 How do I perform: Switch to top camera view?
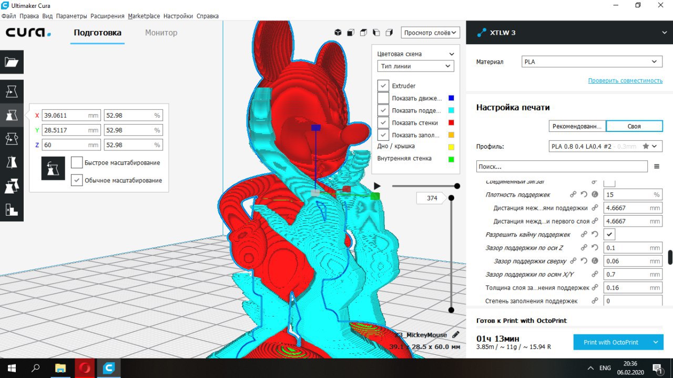tap(363, 33)
